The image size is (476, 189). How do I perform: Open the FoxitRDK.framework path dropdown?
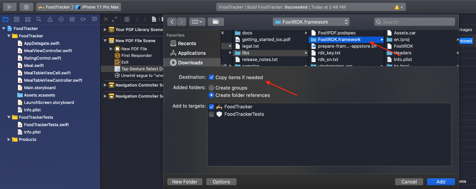click(x=311, y=22)
